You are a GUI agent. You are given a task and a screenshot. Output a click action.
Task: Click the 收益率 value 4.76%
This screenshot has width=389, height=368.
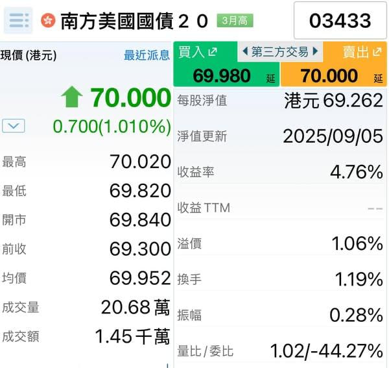pos(357,172)
